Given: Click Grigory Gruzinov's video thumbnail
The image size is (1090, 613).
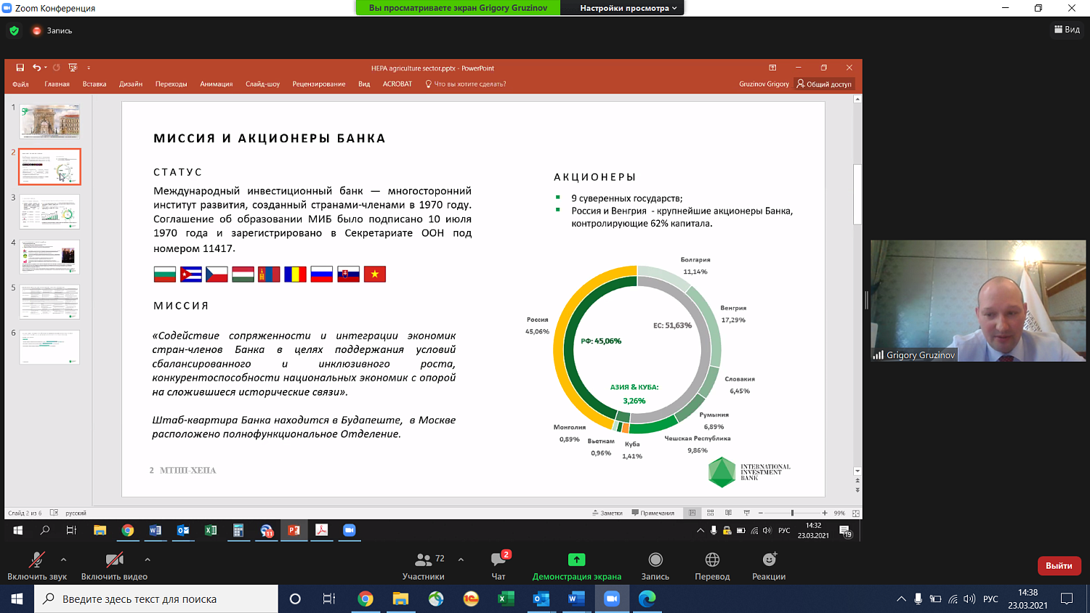Looking at the screenshot, I should (x=978, y=301).
